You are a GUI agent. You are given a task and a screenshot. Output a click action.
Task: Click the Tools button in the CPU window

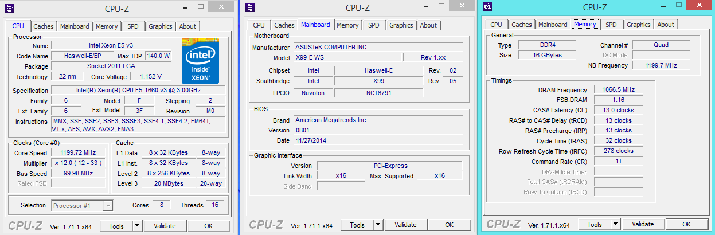click(x=117, y=225)
